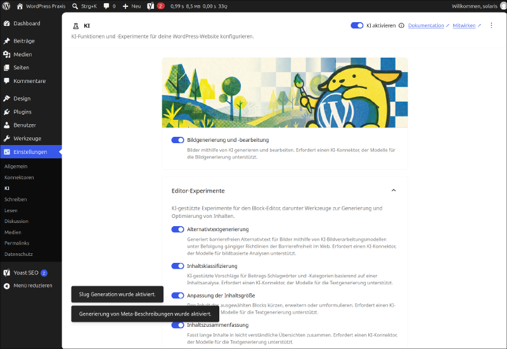The width and height of the screenshot is (507, 349).
Task: Open Schreiben settings submenu
Action: click(15, 200)
